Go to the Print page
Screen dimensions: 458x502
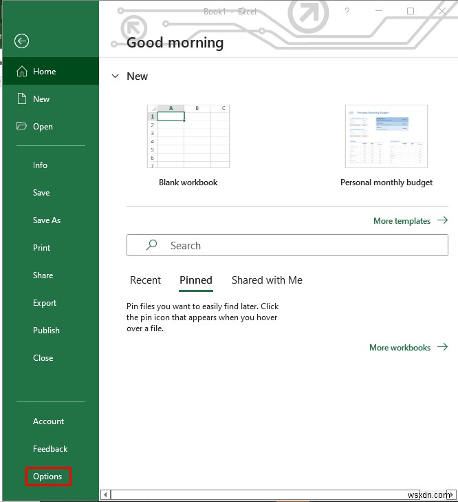click(41, 248)
